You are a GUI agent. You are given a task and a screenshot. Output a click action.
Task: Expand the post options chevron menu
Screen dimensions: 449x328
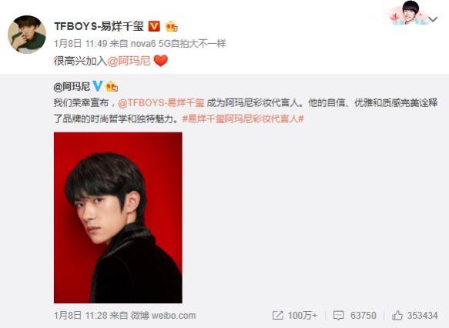click(433, 19)
